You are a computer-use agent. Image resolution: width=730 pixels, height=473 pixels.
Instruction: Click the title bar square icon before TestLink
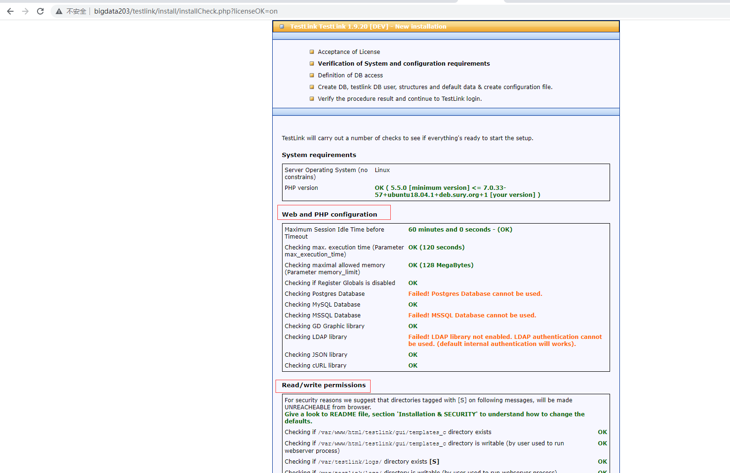pos(282,26)
